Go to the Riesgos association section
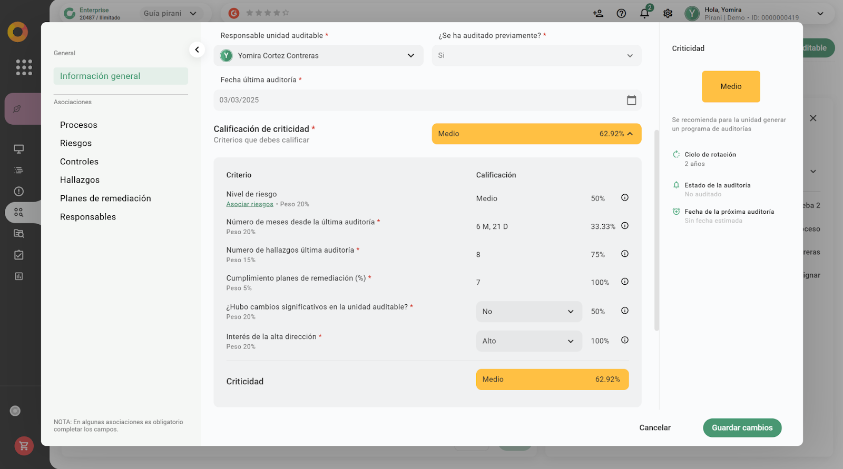Image resolution: width=843 pixels, height=469 pixels. click(76, 143)
